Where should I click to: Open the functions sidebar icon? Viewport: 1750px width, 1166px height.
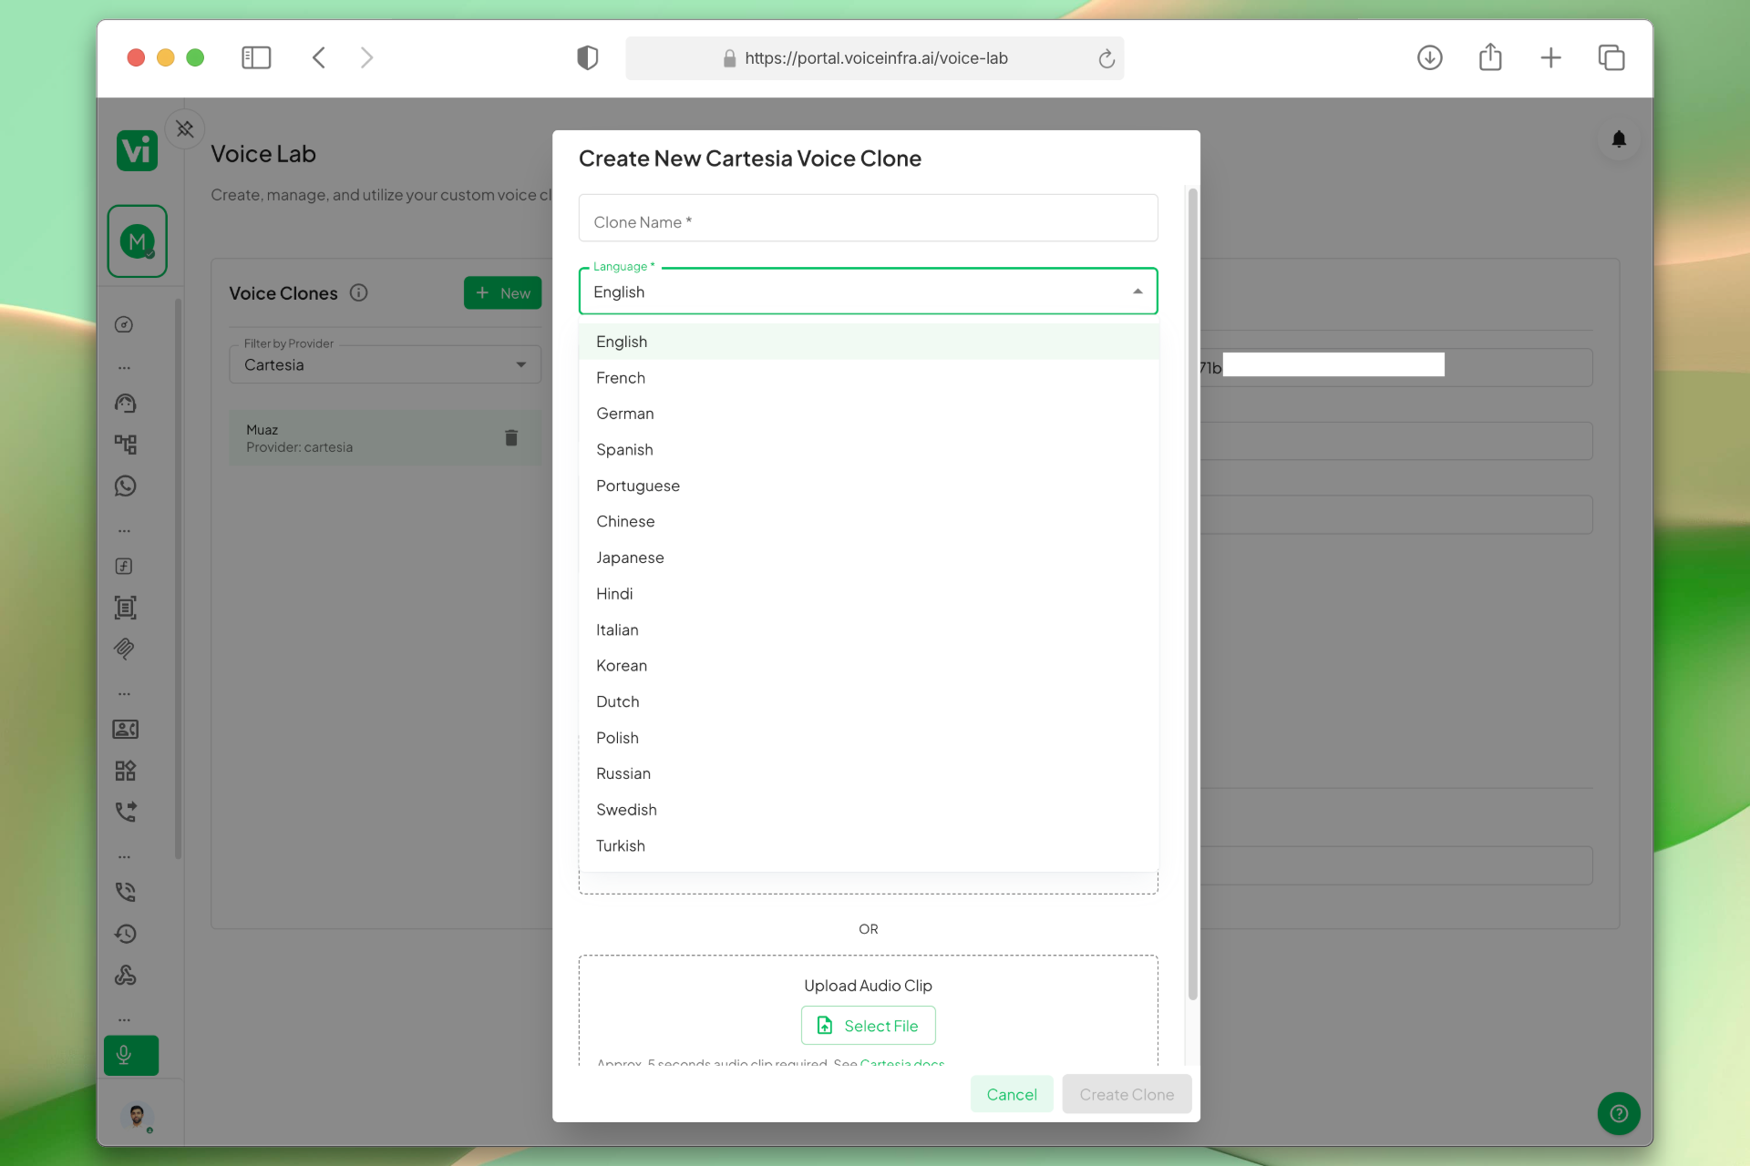125,567
